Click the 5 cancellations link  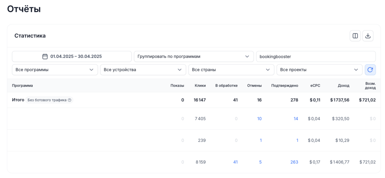coord(260,162)
